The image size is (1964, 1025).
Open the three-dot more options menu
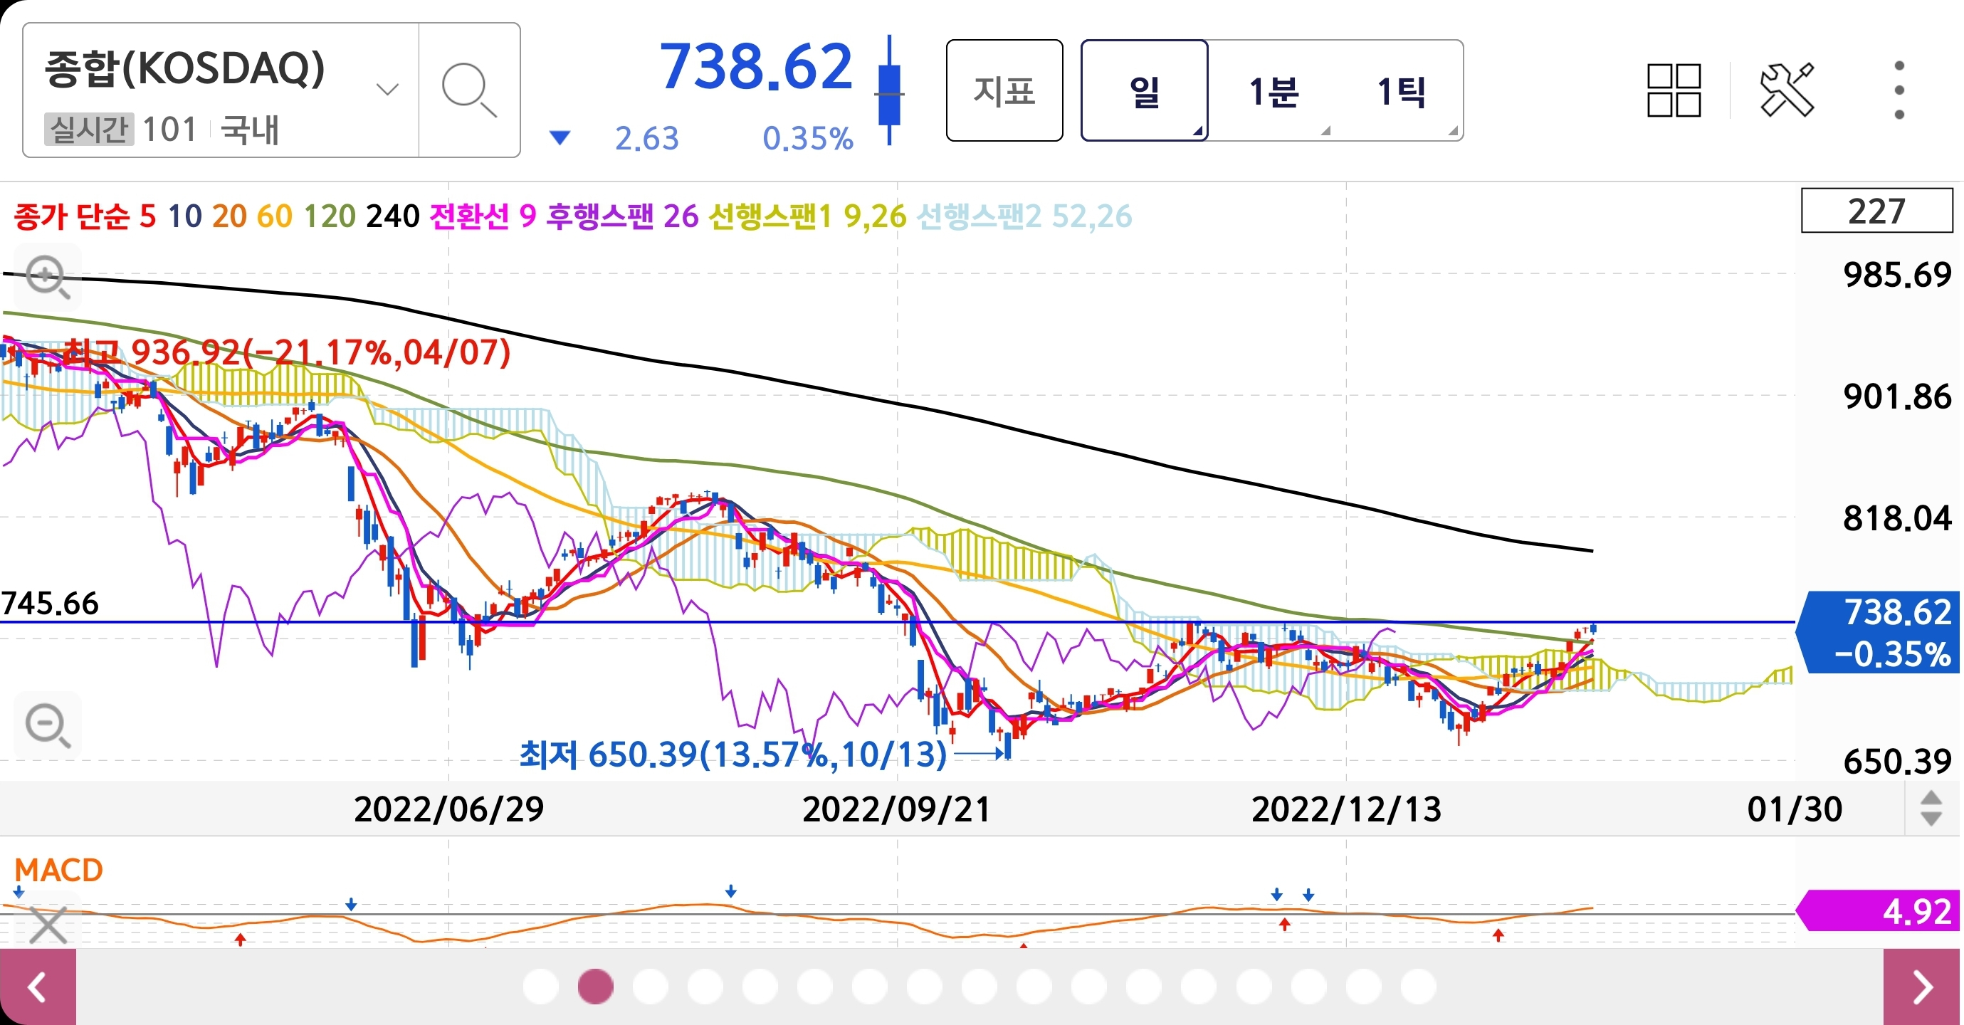coord(1899,90)
